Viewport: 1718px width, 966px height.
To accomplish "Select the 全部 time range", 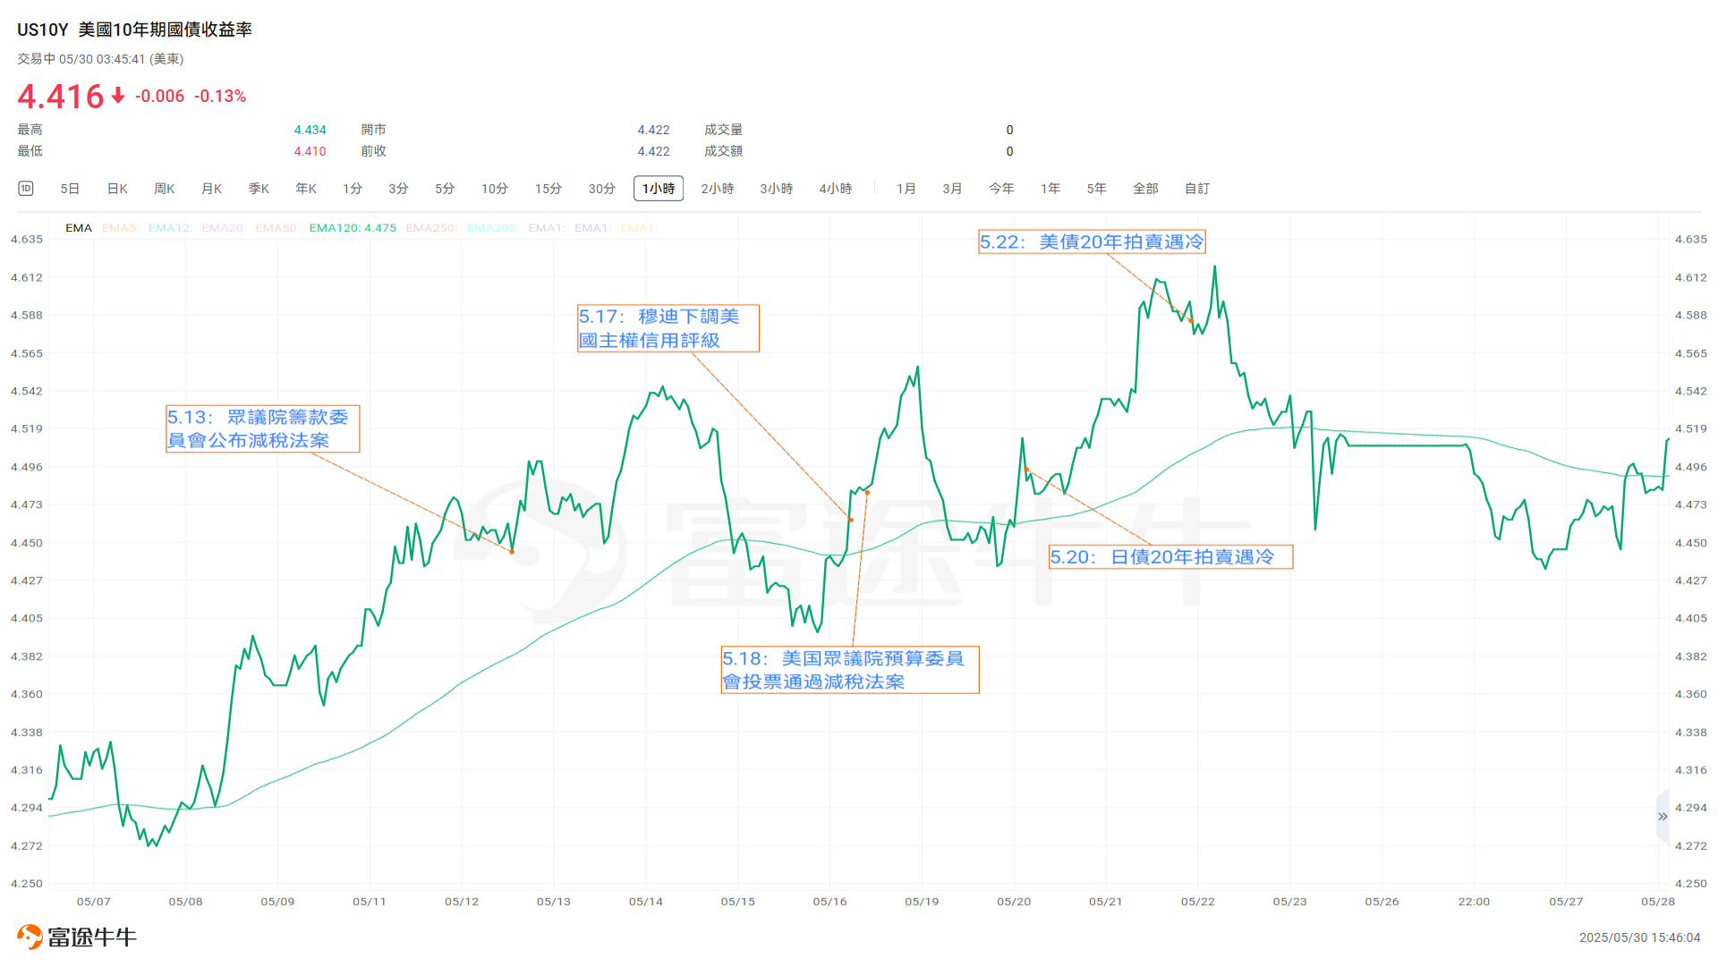I will pos(1145,189).
